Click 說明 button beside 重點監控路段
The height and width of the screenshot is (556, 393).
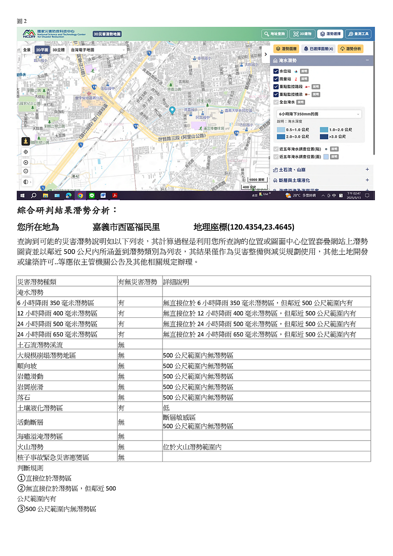[x=315, y=87]
